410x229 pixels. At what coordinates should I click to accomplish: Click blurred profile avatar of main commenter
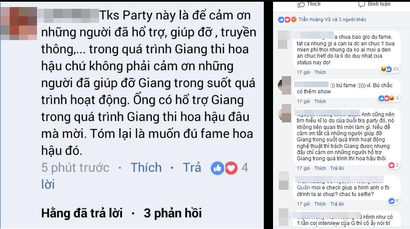coord(18,23)
